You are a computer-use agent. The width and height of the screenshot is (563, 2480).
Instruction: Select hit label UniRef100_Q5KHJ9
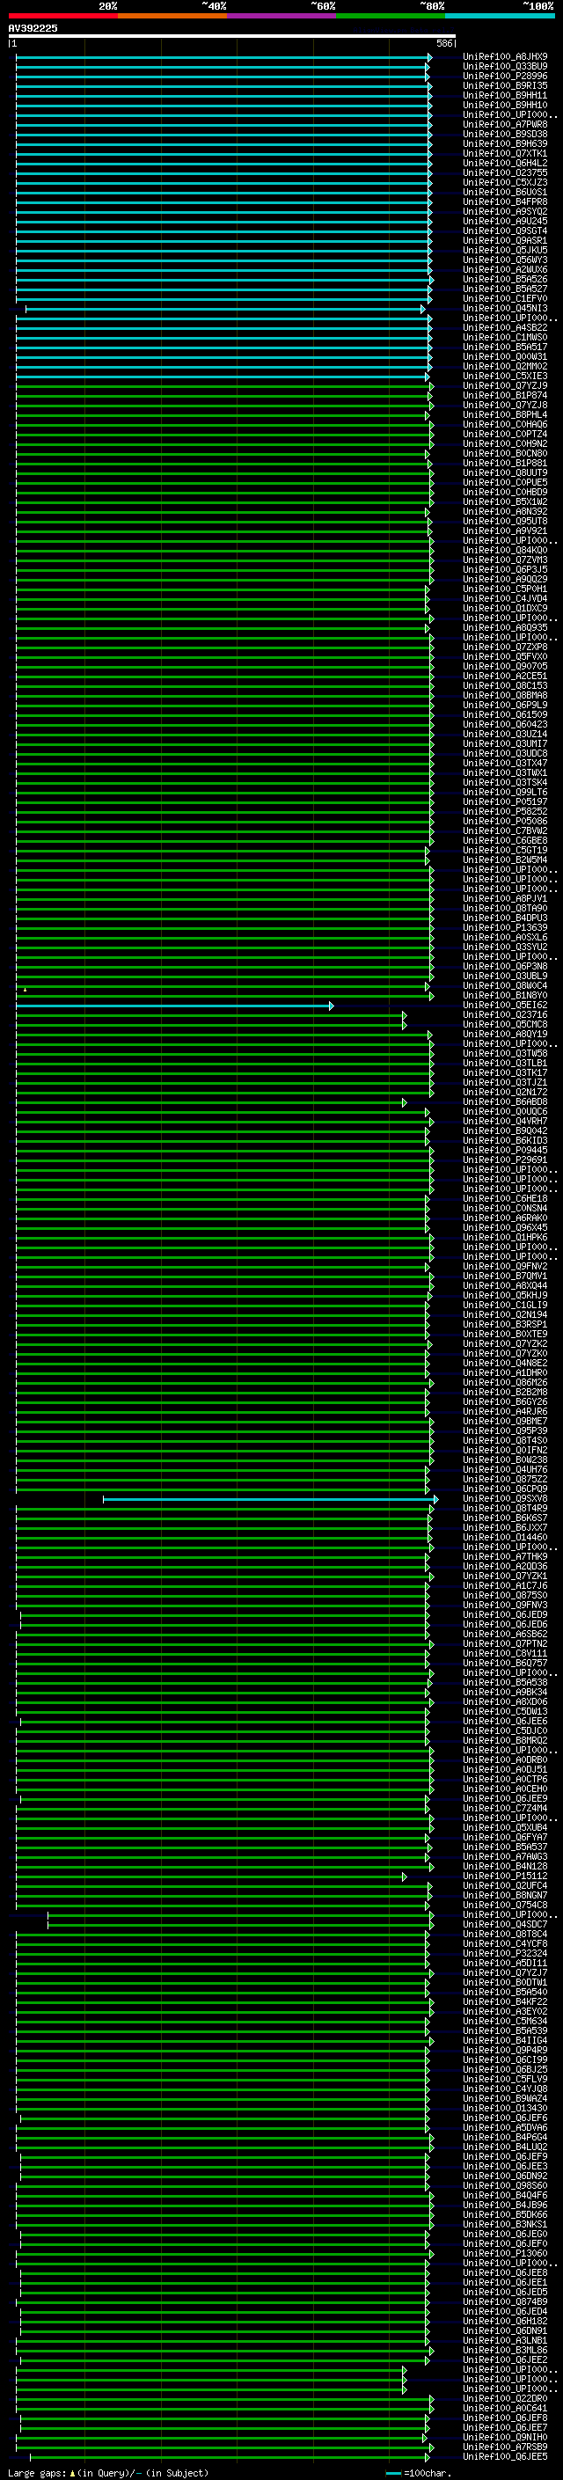505,1295
